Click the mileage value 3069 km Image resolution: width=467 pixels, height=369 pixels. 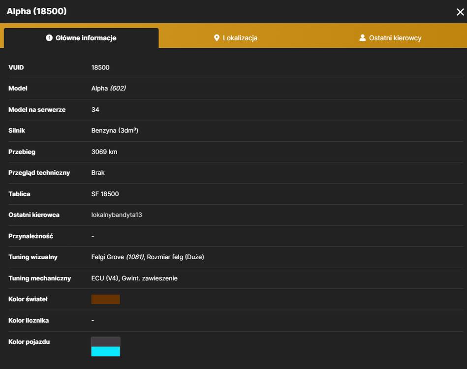click(x=104, y=152)
